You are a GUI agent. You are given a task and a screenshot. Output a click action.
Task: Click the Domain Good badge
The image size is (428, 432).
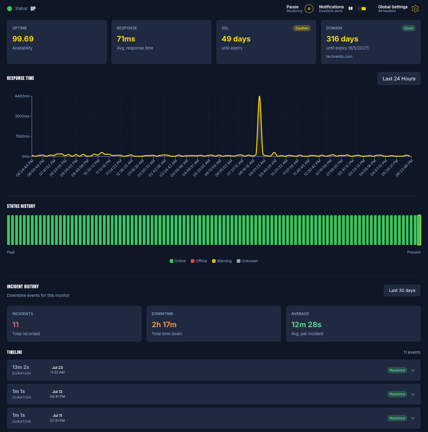[x=409, y=28]
